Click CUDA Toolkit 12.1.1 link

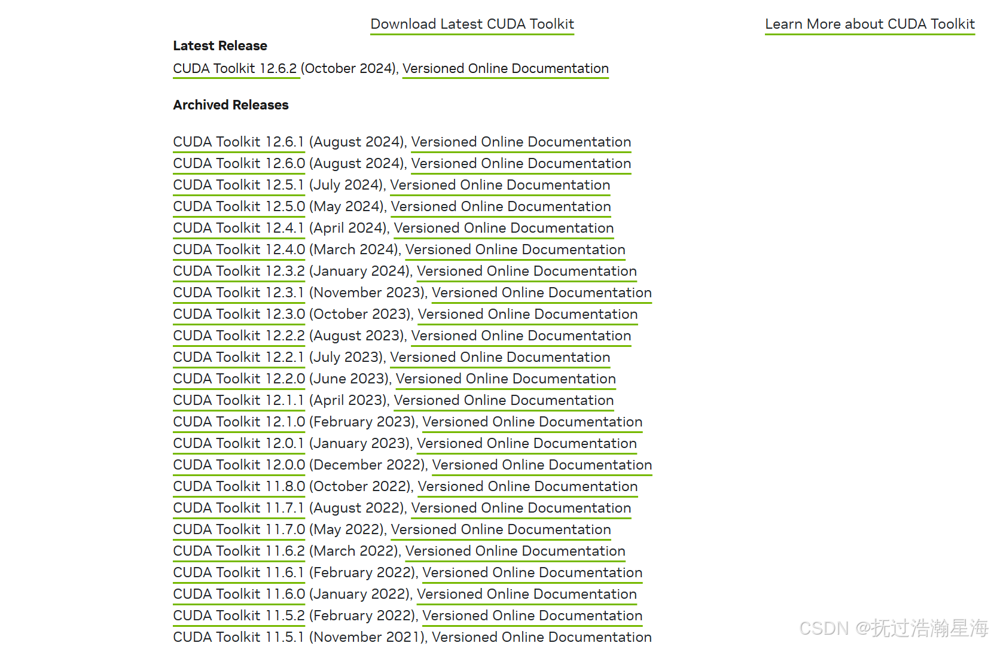(239, 400)
